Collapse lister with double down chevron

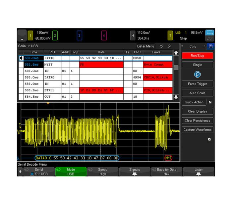click(x=161, y=46)
